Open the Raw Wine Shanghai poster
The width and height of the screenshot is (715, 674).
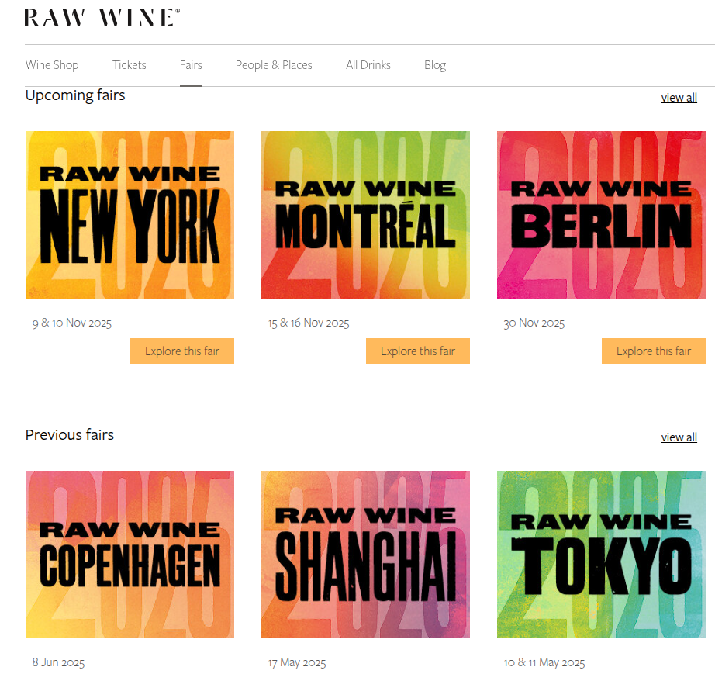[x=365, y=555]
